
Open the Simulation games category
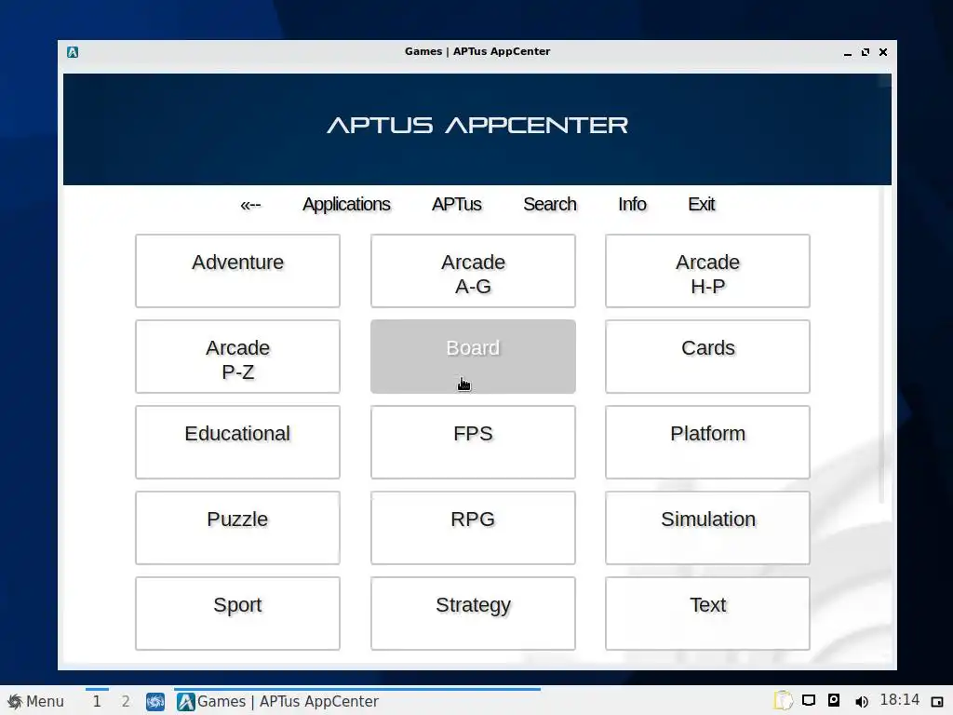point(707,528)
